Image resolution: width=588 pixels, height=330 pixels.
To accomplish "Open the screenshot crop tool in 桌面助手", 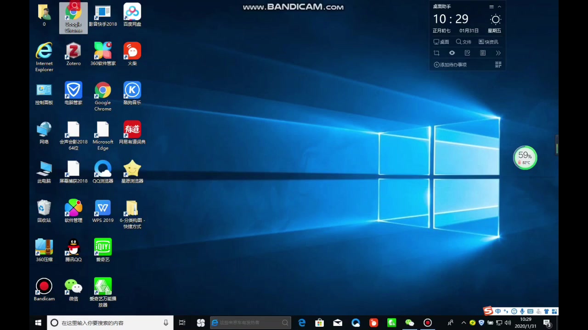I will pos(436,53).
